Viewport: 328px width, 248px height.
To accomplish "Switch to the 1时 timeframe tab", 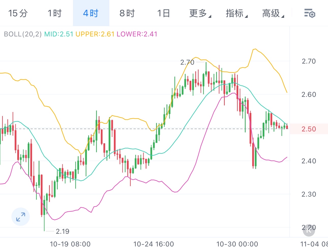I will click(x=54, y=14).
